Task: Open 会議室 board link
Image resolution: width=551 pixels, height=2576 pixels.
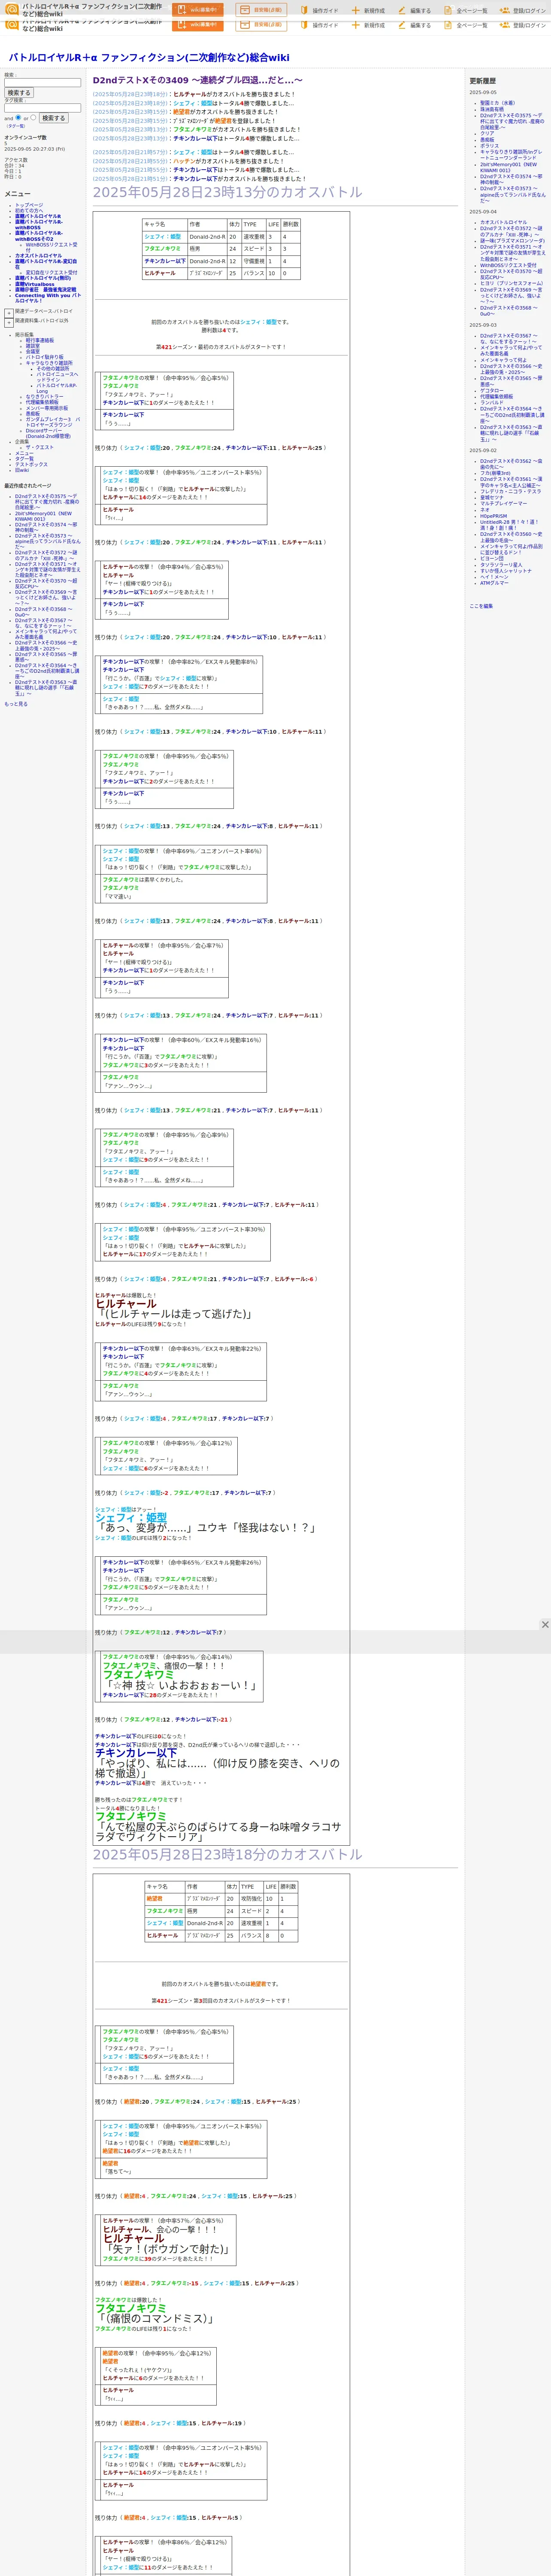Action: [33, 352]
